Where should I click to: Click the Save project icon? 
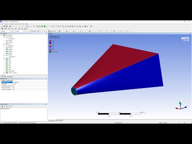[x=4, y=26]
